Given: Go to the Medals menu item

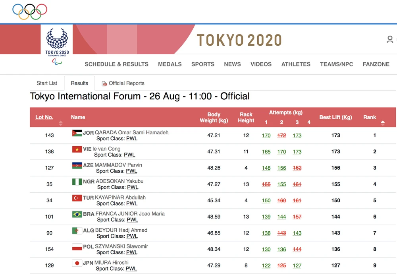Looking at the screenshot, I should (x=170, y=64).
